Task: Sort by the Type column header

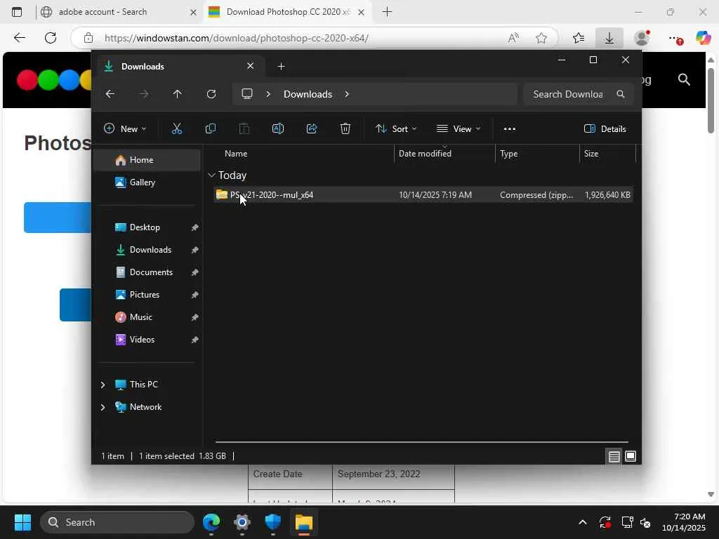Action: 537,154
